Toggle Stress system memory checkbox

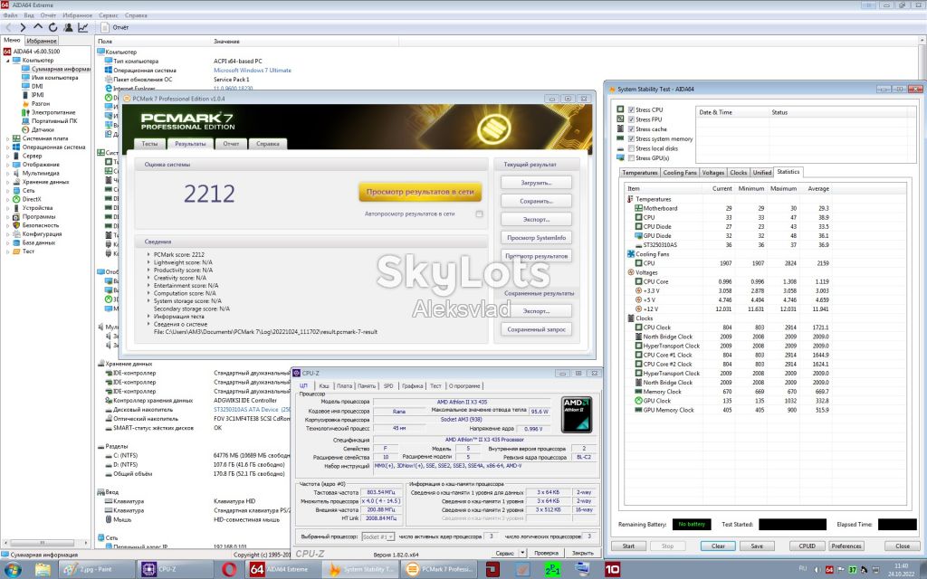pos(631,138)
